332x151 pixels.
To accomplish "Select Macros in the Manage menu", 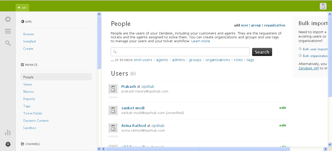I will tap(29, 92).
